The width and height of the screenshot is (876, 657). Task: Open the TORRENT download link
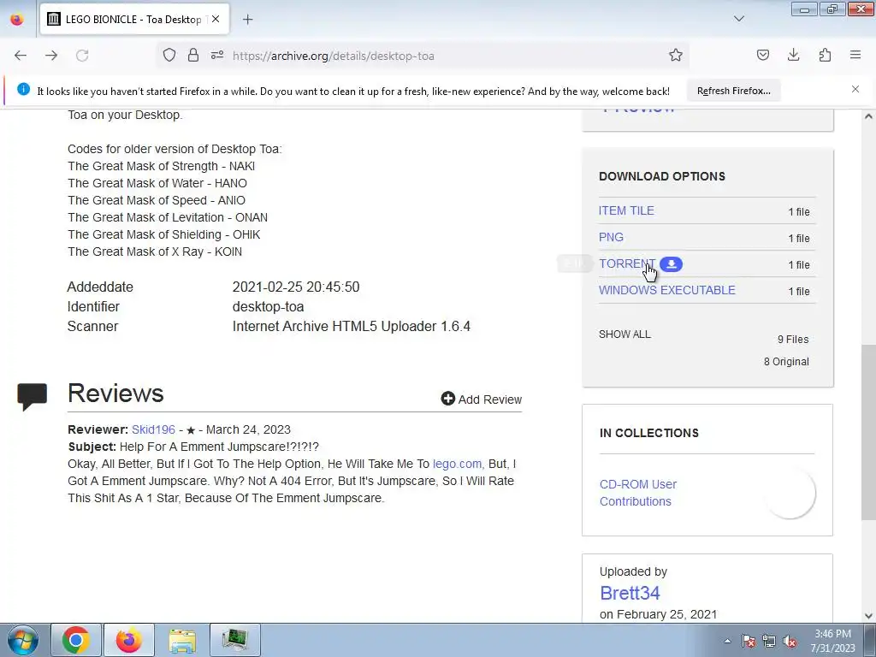(627, 263)
